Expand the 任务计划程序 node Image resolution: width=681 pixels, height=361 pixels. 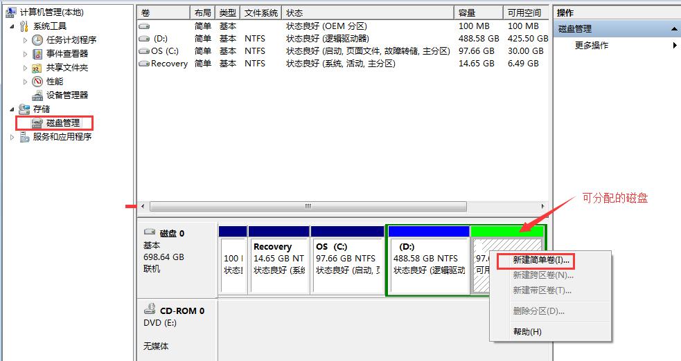[x=25, y=40]
